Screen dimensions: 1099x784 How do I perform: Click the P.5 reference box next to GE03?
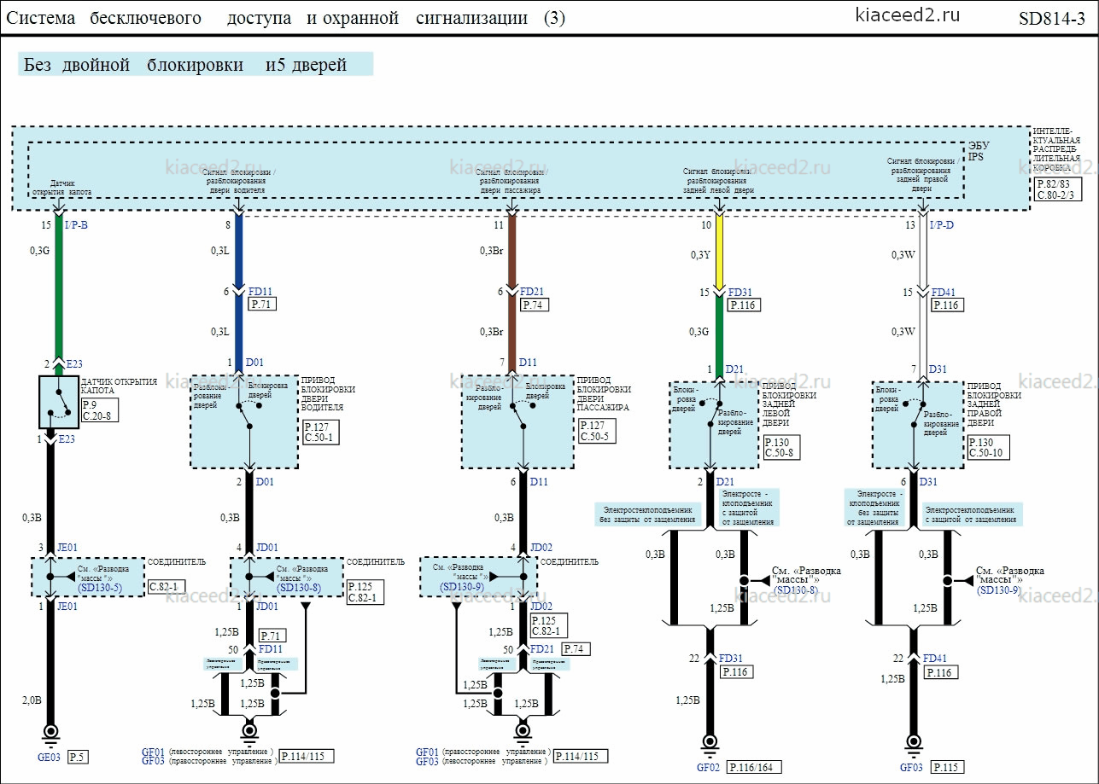point(78,757)
